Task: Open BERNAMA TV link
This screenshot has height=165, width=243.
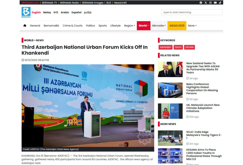Action: tap(49, 3)
